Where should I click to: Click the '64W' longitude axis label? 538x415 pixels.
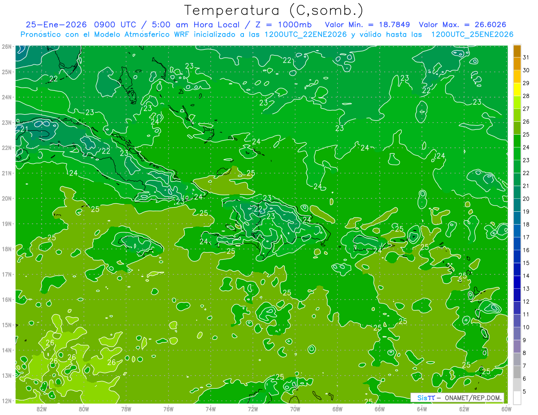click(x=422, y=409)
